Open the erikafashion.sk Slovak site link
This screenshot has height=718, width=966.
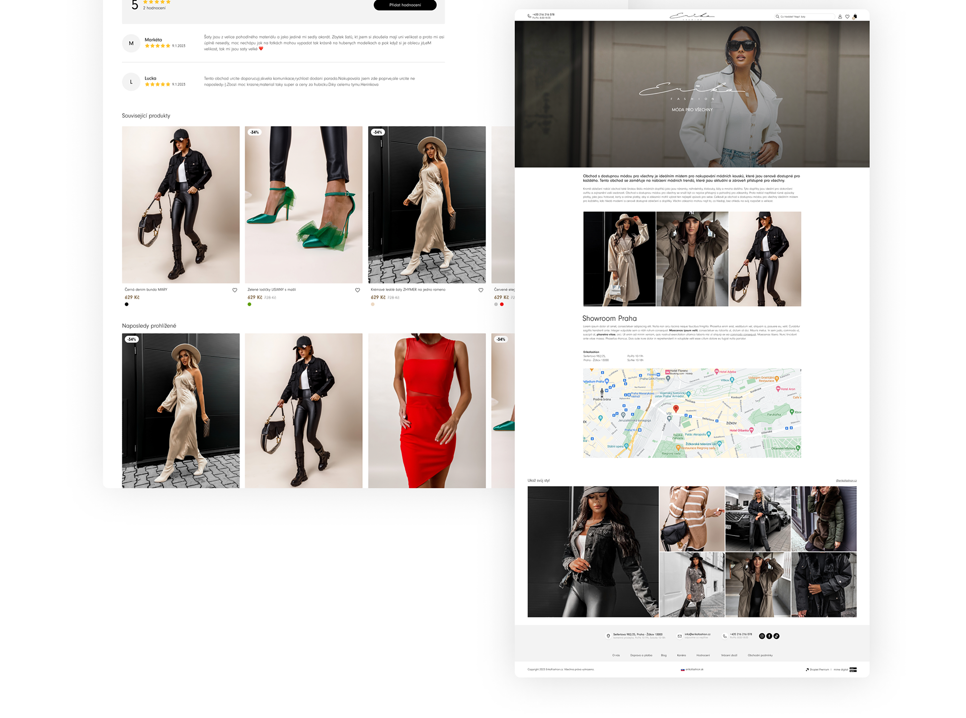tap(693, 669)
